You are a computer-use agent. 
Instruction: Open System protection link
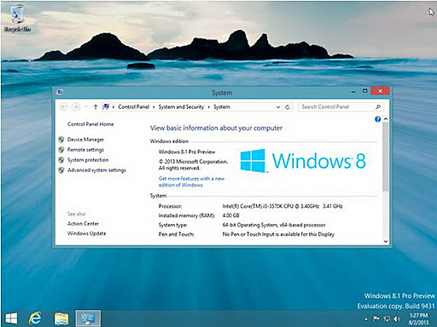click(88, 160)
